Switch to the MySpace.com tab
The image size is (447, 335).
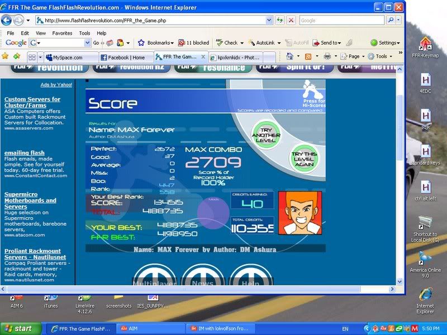click(x=72, y=58)
